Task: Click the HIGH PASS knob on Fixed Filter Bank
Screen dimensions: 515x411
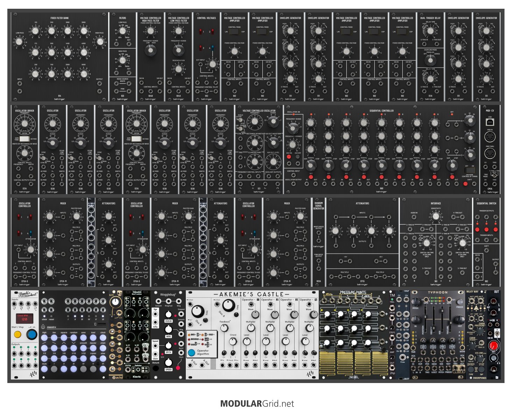Action: pos(100,42)
